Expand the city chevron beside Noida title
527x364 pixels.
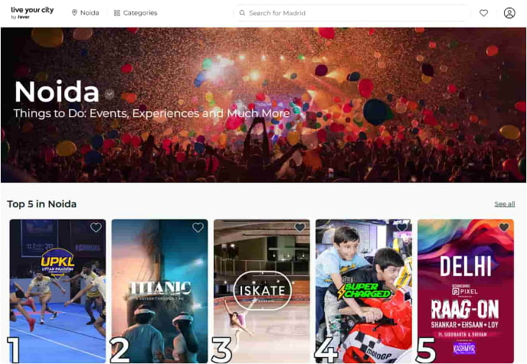pyautogui.click(x=110, y=94)
